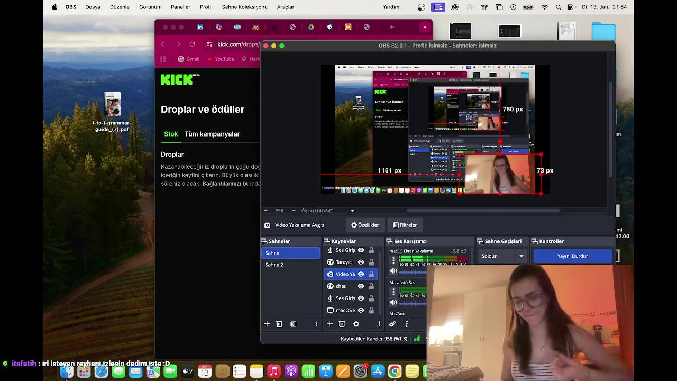677x381 pixels.
Task: Click Kaybedilen Kareler status text
Action: click(374, 339)
